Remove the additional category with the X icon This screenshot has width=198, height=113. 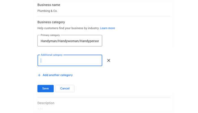pyautogui.click(x=109, y=60)
